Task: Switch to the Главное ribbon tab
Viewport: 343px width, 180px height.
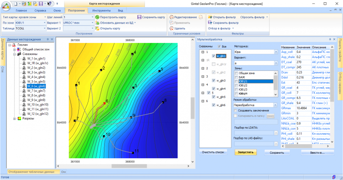Action: 21,11
